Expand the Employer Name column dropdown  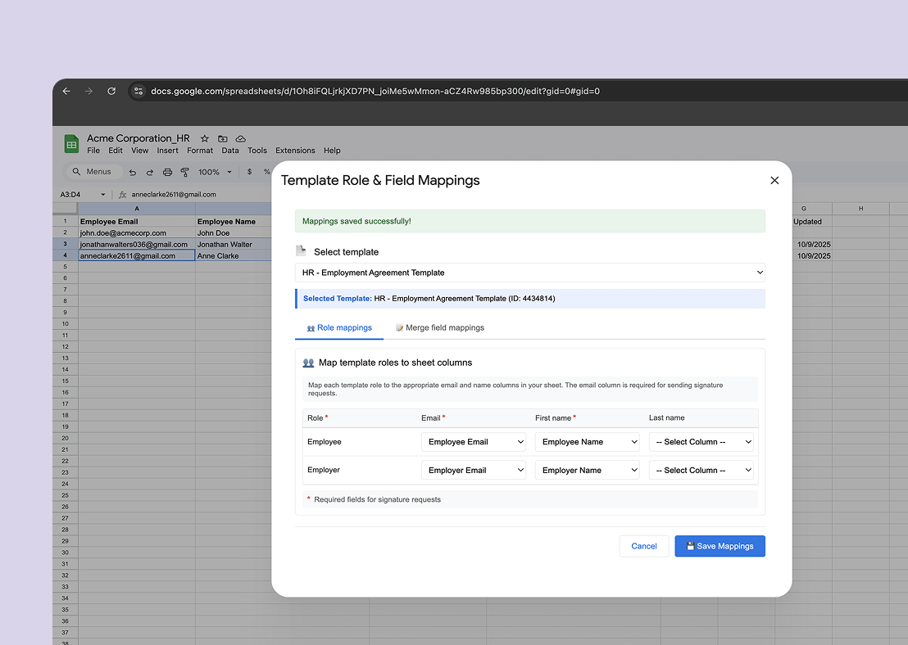(x=588, y=471)
